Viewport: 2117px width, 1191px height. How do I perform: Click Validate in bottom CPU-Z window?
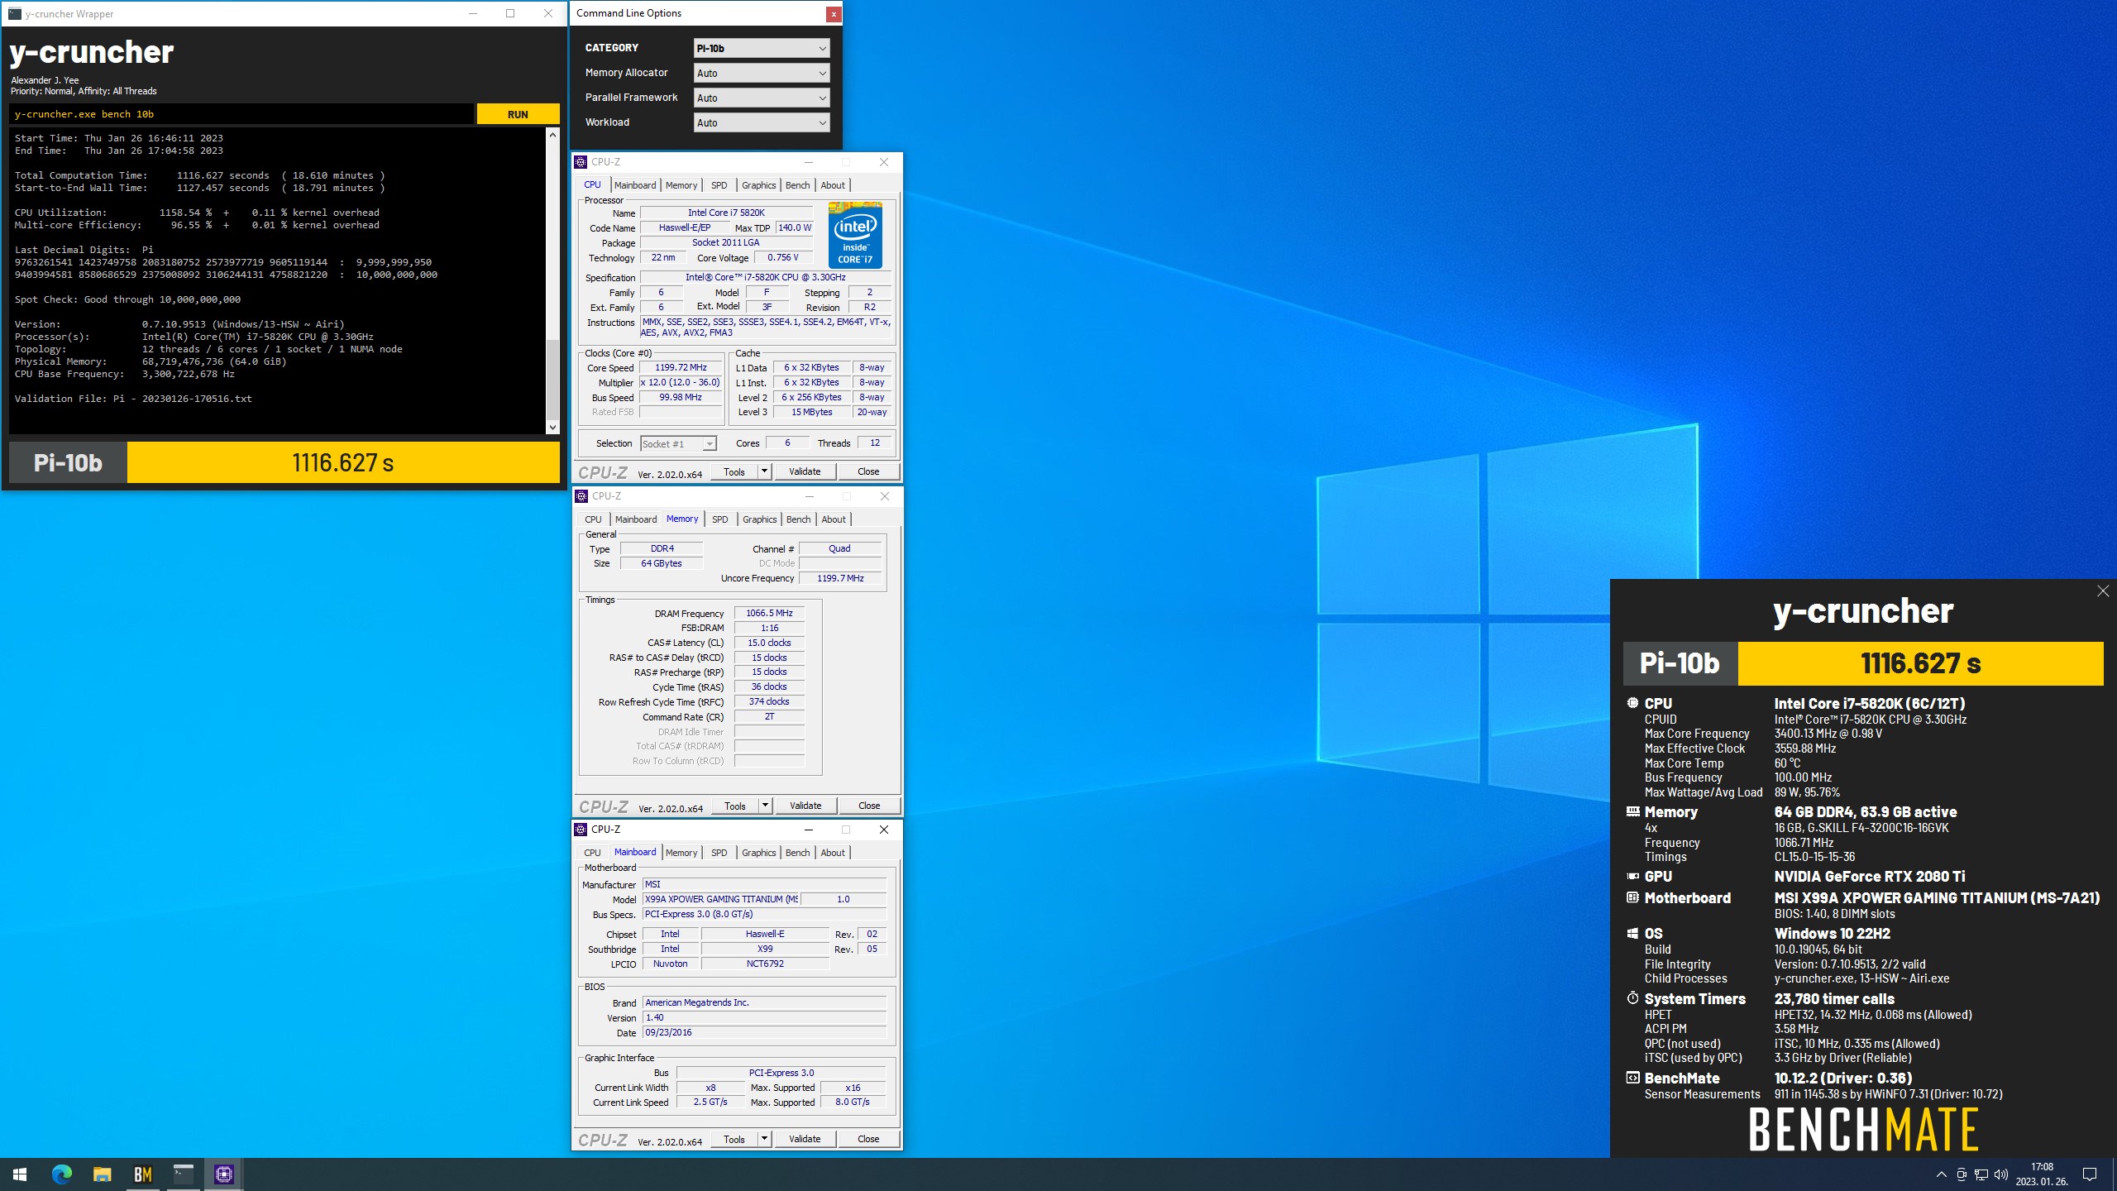tap(805, 1139)
